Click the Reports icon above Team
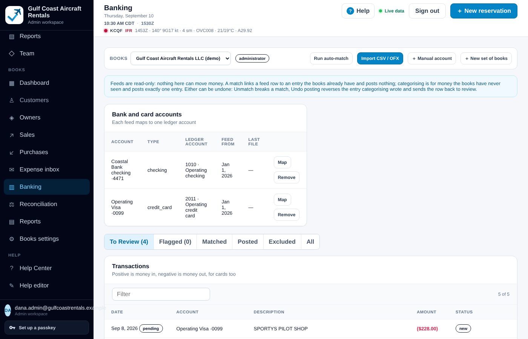The height and width of the screenshot is (339, 528). pyautogui.click(x=12, y=37)
